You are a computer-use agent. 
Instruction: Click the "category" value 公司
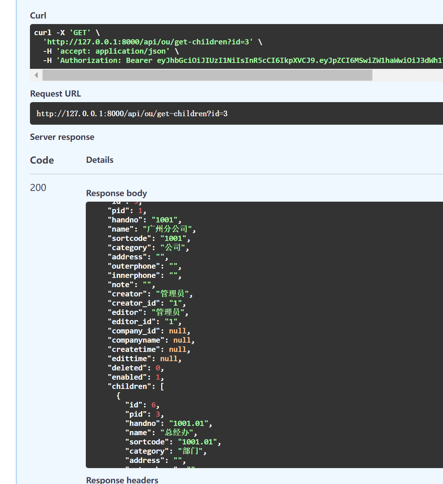click(173, 248)
